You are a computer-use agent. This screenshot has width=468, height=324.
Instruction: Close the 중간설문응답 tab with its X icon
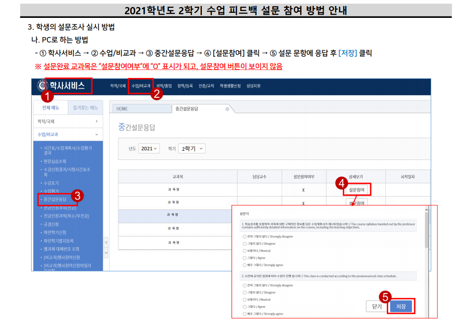(x=227, y=109)
